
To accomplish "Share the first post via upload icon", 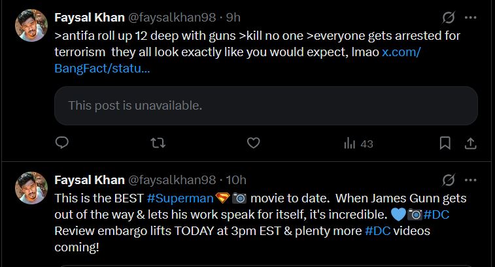I will [x=470, y=144].
